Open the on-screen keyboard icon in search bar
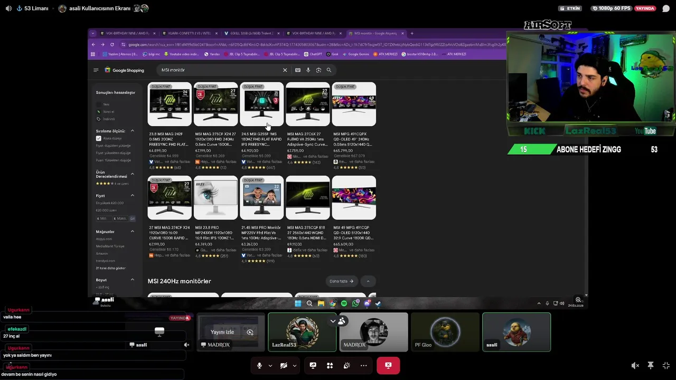The width and height of the screenshot is (676, 380). [x=298, y=70]
